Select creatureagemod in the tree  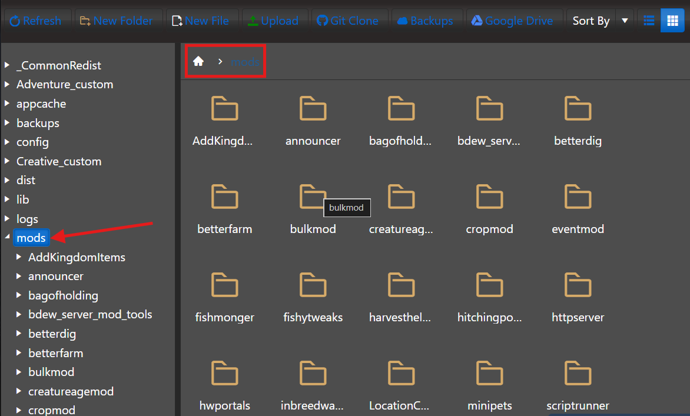pyautogui.click(x=71, y=391)
